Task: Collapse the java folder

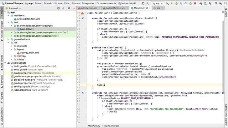Action: (8, 22)
